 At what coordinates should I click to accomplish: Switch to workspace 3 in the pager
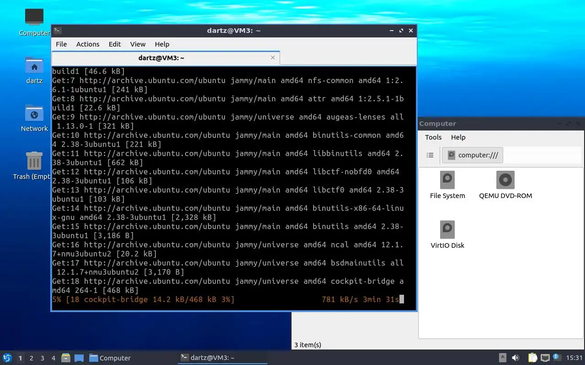42,358
